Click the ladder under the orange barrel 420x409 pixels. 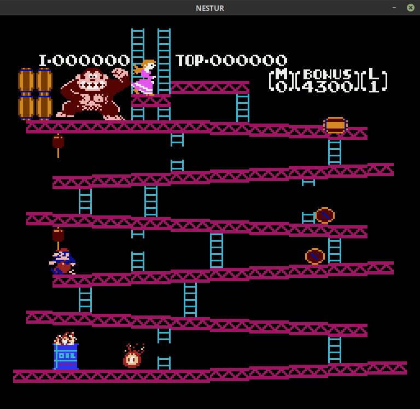click(335, 152)
